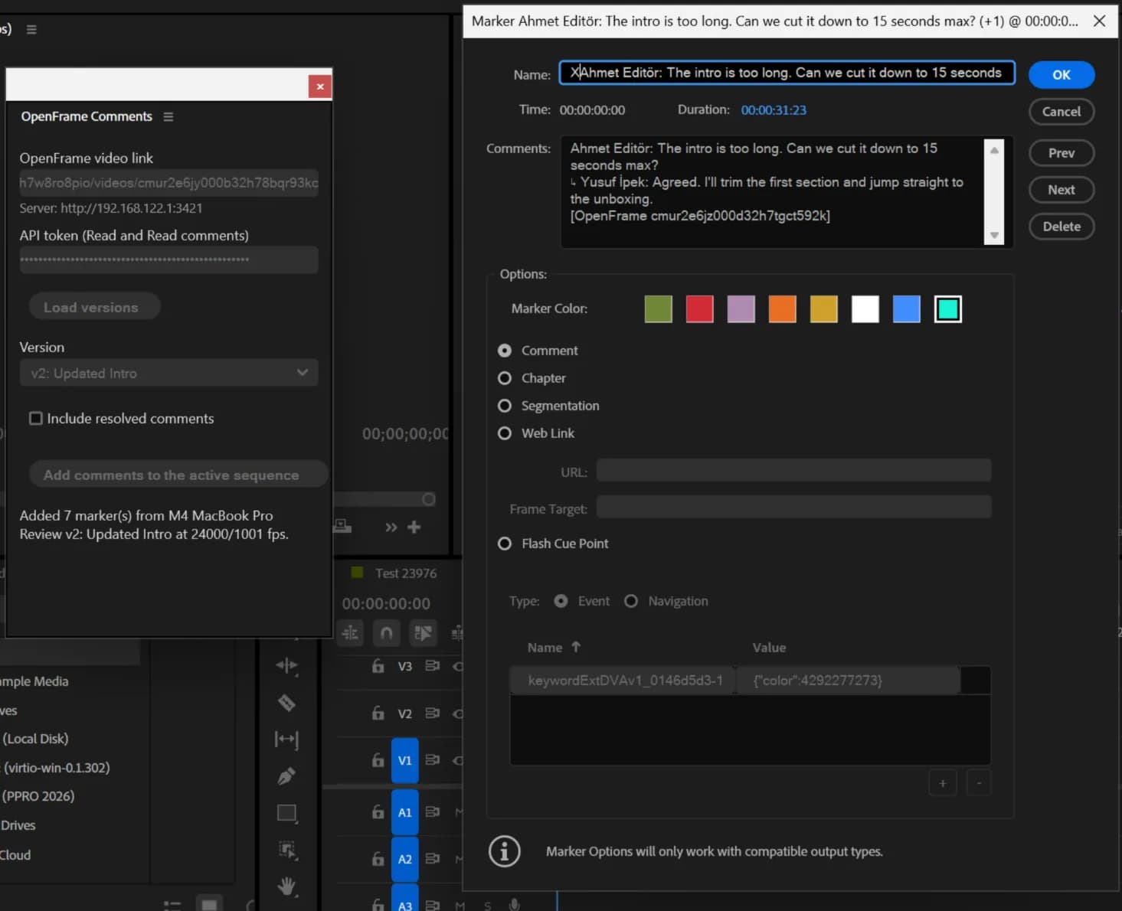Toggle track lock for V3
The height and width of the screenshot is (911, 1122).
[x=378, y=666]
